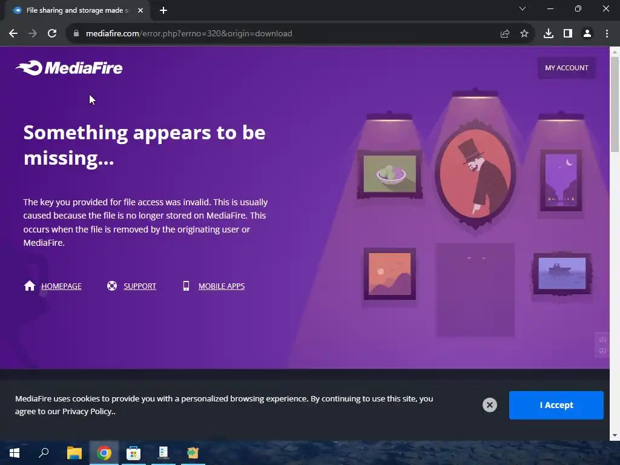Open File Explorer from taskbar
This screenshot has width=620, height=465.
tap(74, 453)
